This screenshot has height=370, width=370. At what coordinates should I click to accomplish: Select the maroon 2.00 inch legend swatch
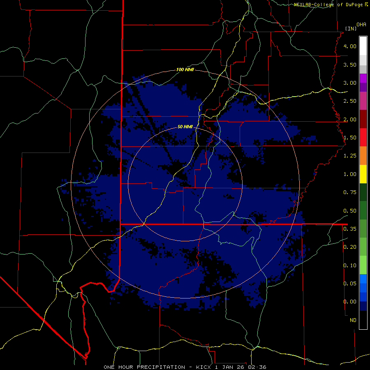pyautogui.click(x=363, y=119)
